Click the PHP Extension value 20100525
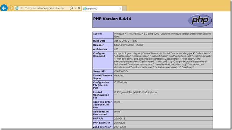This screenshot has width=232, height=130. coord(120,123)
